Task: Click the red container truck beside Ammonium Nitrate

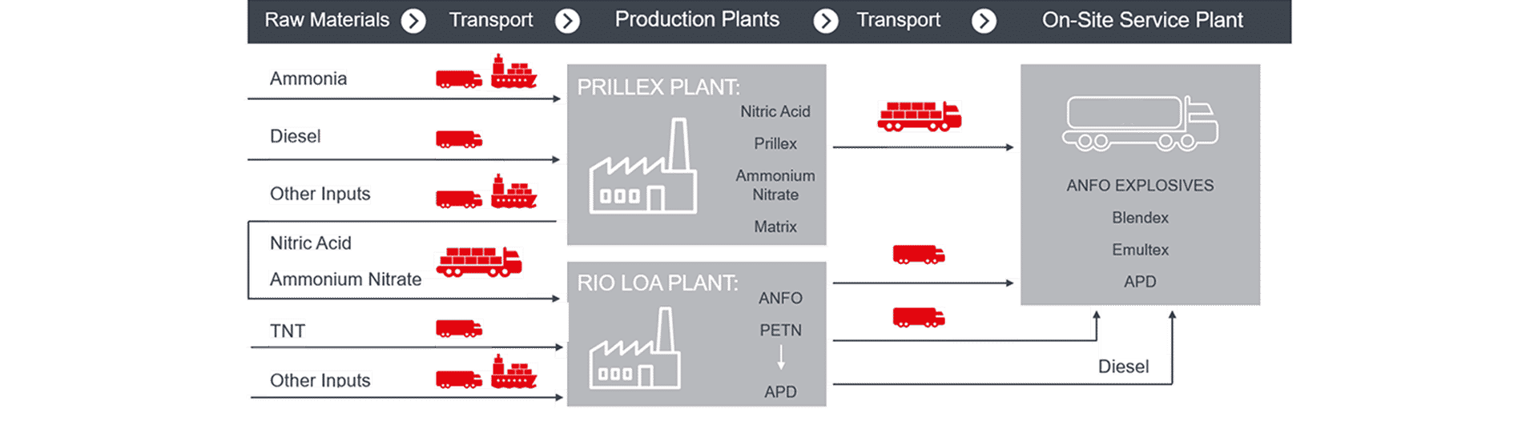Action: tap(479, 262)
